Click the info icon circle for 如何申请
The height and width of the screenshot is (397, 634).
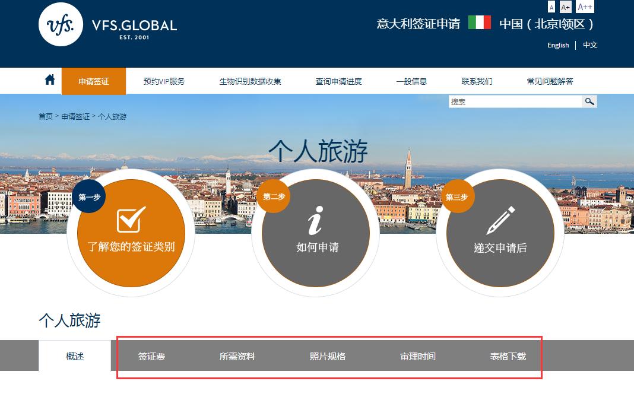click(x=315, y=223)
